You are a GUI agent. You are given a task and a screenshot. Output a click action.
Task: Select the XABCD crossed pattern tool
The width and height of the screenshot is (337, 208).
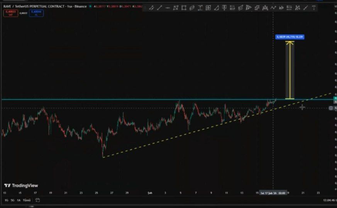click(298, 8)
